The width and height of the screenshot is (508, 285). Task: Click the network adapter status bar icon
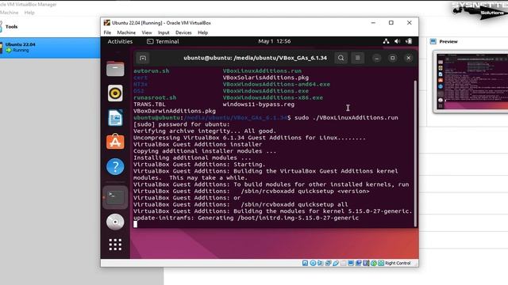click(328, 263)
